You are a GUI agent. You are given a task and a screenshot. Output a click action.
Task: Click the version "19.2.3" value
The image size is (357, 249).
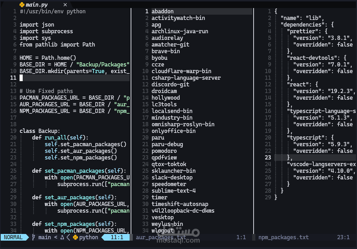pos(340,91)
